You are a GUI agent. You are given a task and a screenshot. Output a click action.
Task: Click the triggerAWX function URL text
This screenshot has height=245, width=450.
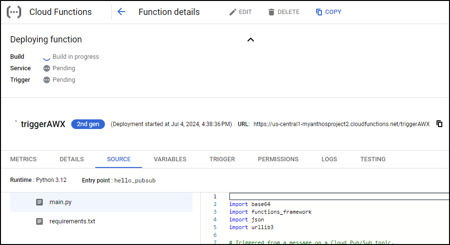pyautogui.click(x=342, y=124)
